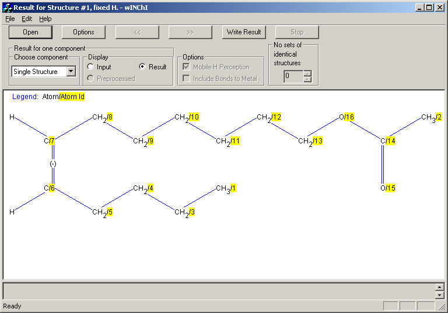Click the O/16 oxygen atom label
Image resolution: width=448 pixels, height=313 pixels.
point(346,117)
